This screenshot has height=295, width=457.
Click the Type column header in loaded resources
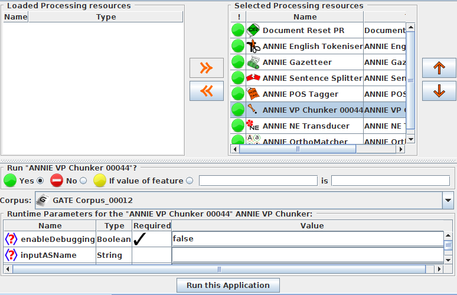click(106, 17)
